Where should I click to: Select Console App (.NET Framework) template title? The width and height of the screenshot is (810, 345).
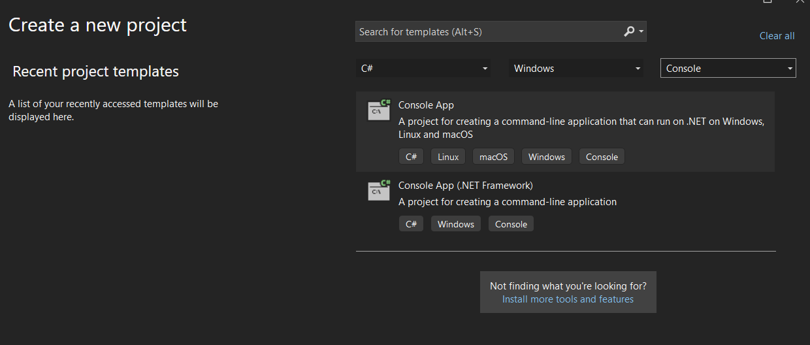click(466, 186)
